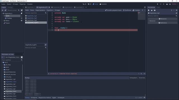Viewport: 179px width, 100px height.
Task: Open the Проект menu
Action: click(9, 4)
